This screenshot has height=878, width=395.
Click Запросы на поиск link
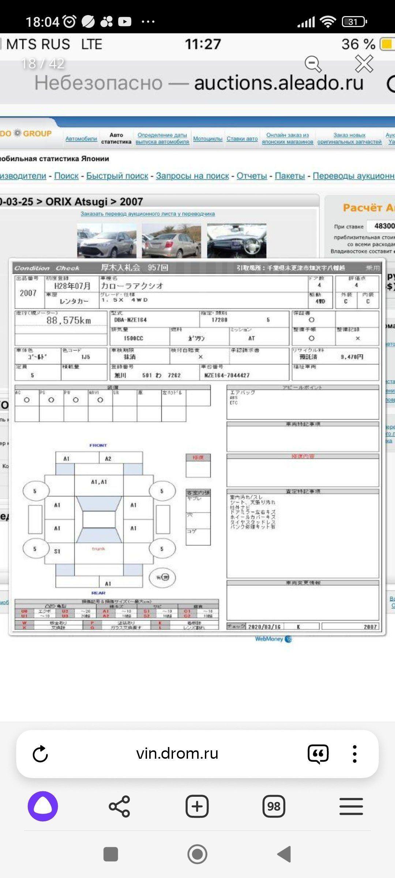pos(192,176)
